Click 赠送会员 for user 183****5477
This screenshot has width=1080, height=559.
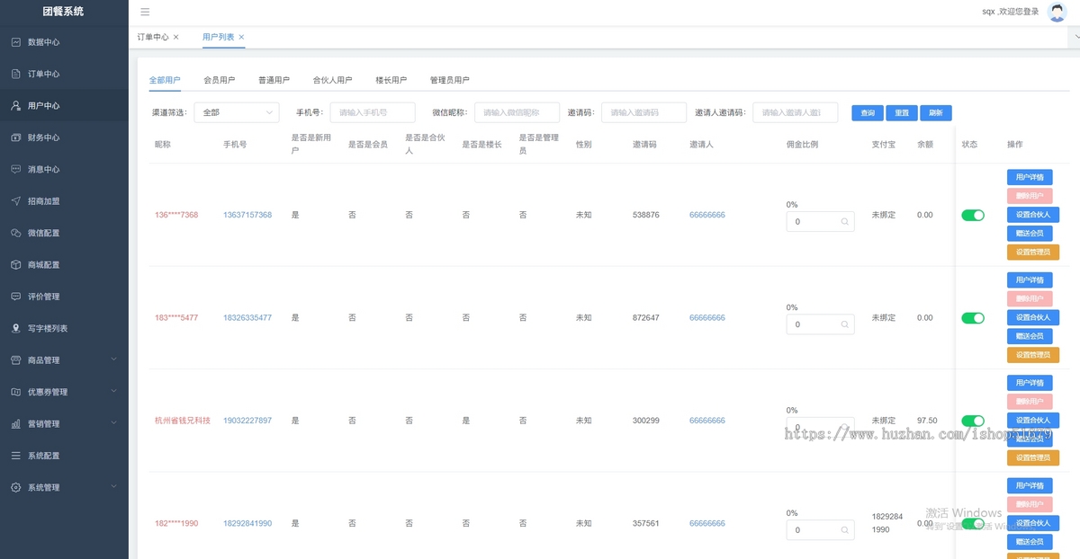pos(1030,336)
